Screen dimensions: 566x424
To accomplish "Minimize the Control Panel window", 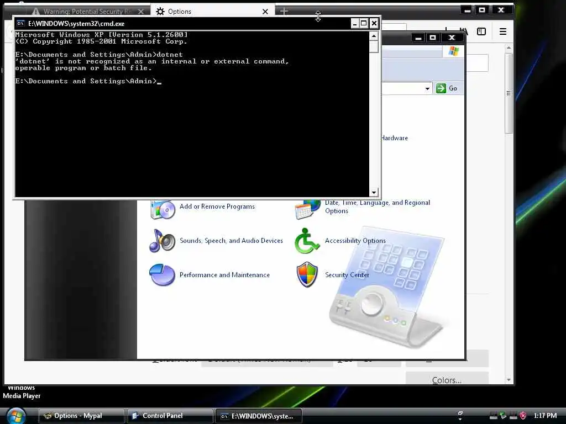I will coord(418,38).
